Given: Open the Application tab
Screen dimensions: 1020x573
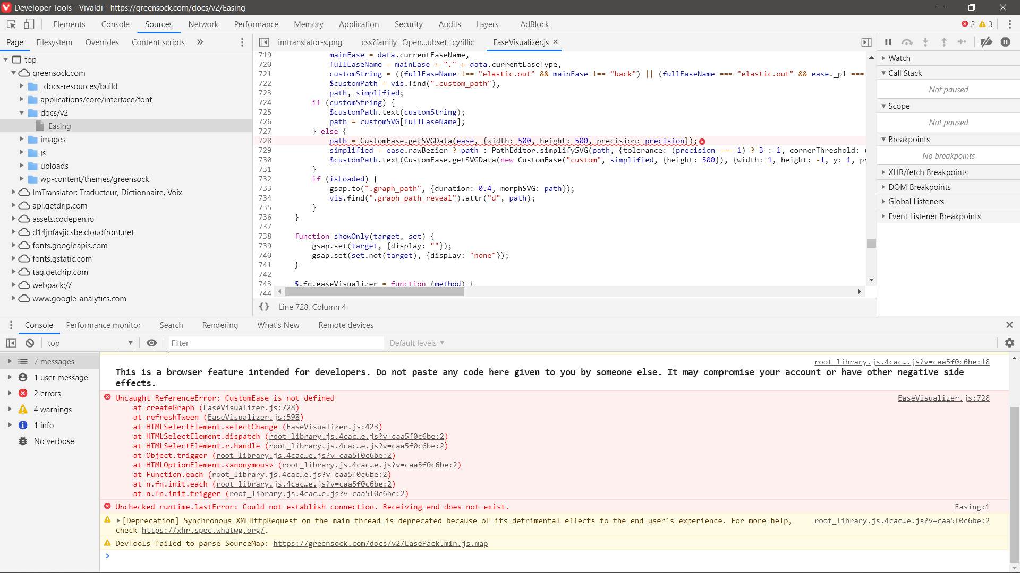Looking at the screenshot, I should (359, 24).
